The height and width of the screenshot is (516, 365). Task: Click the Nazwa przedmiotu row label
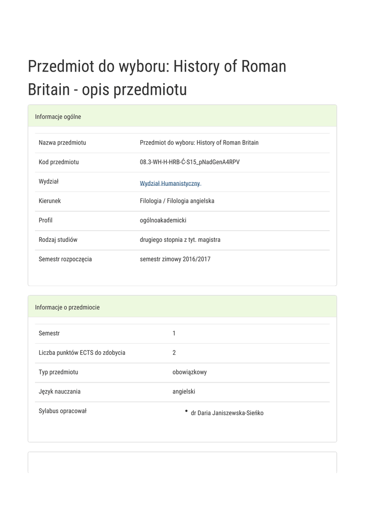[62, 143]
